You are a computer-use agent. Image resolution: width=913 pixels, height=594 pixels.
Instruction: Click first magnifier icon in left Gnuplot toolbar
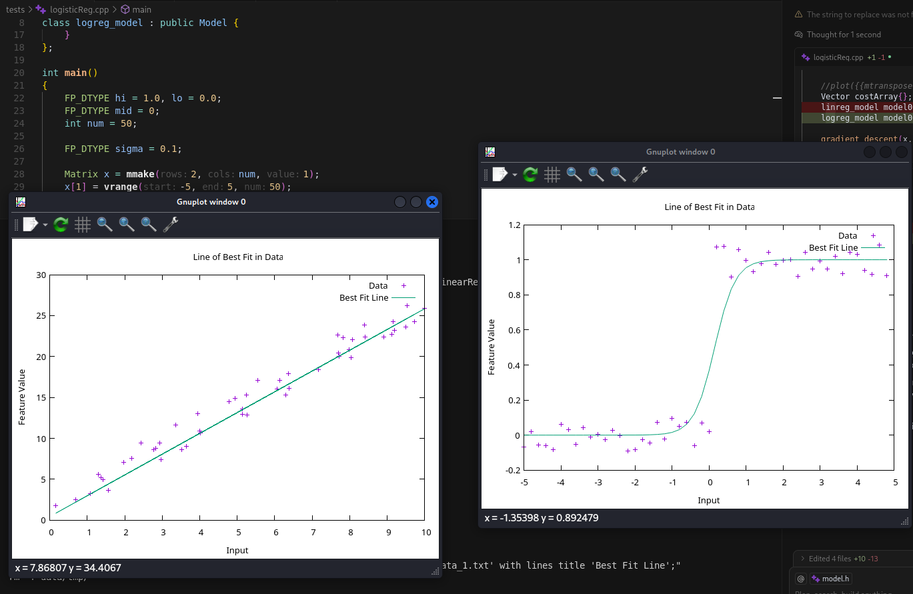[x=105, y=225]
